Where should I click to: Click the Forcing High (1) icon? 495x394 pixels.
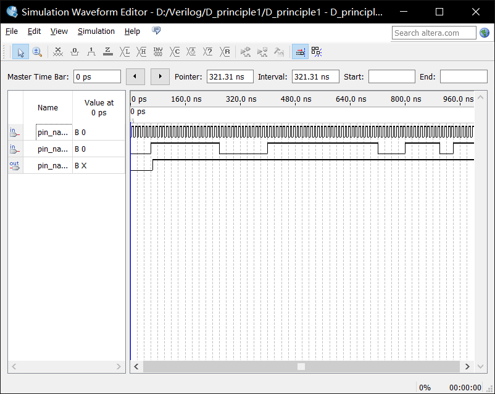tap(91, 52)
